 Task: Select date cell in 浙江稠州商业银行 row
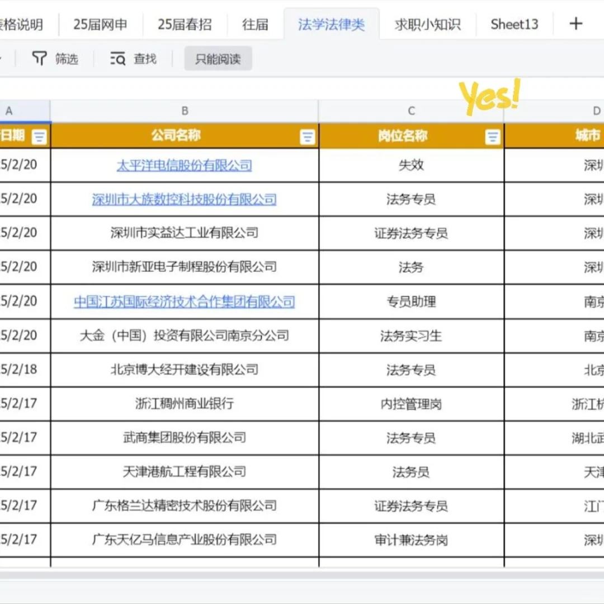(x=25, y=404)
